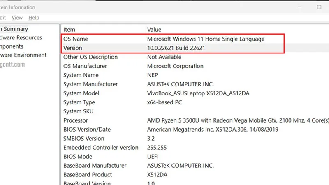Click the Item column header
The height and width of the screenshot is (185, 329).
(x=69, y=30)
